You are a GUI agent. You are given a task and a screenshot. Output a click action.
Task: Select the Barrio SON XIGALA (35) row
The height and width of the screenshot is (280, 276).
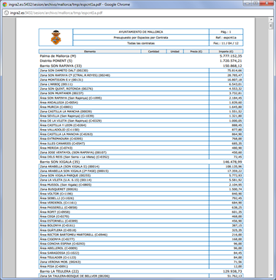[141, 162]
